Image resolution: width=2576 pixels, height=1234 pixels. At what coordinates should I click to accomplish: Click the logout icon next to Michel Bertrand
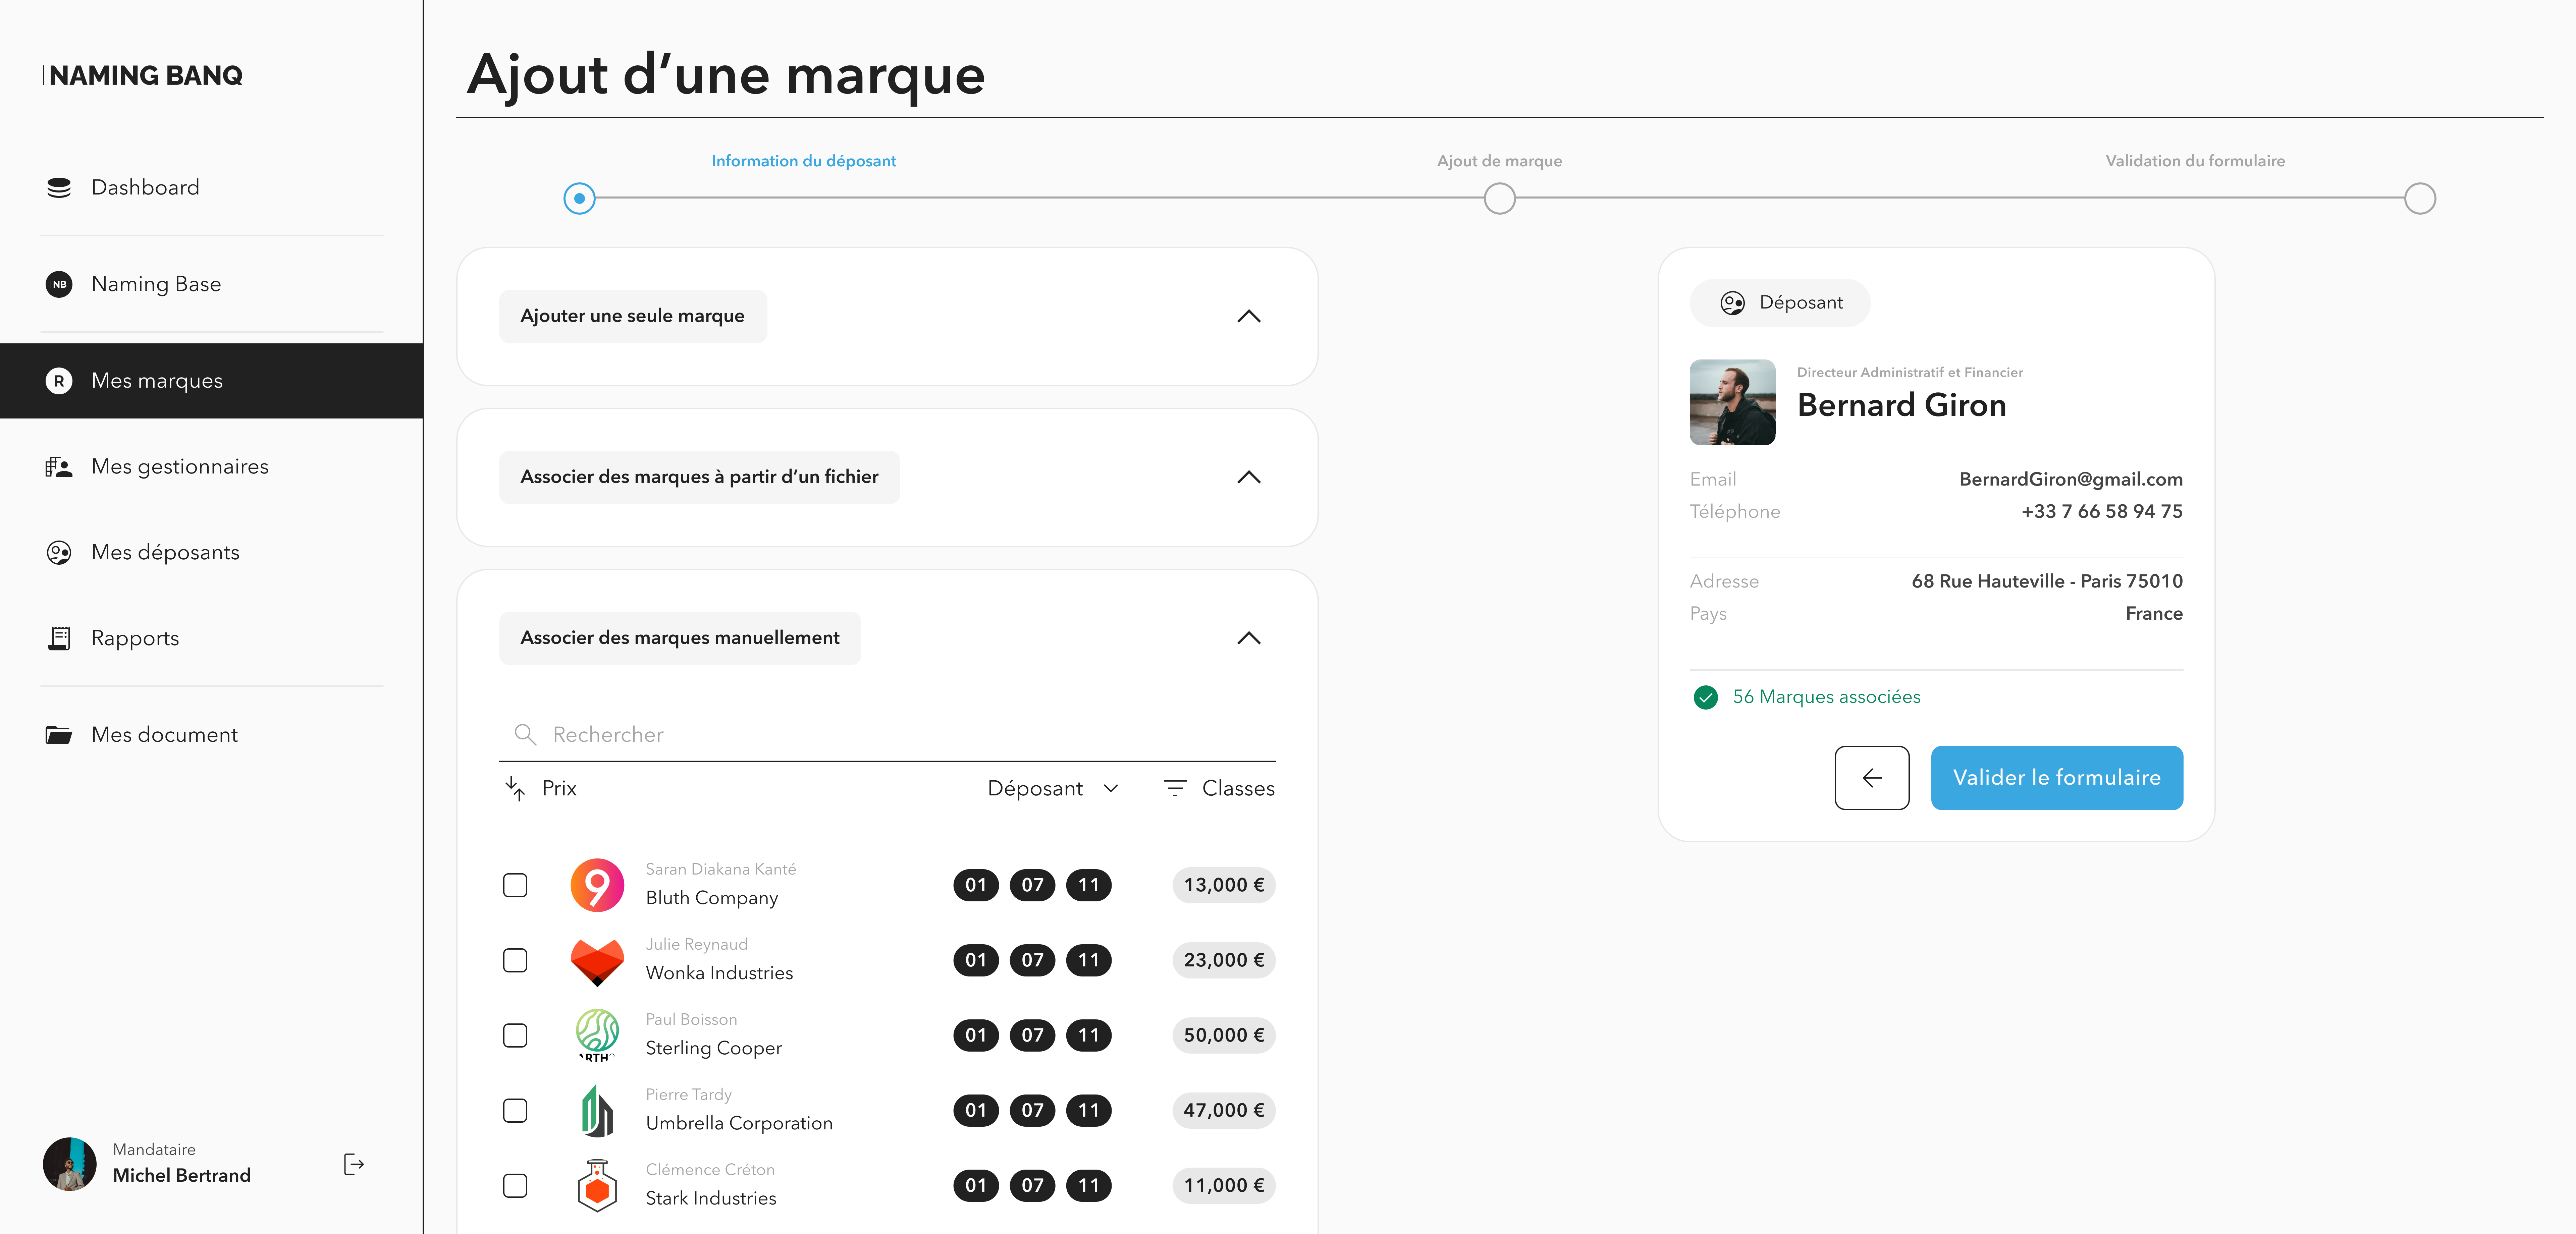(354, 1164)
